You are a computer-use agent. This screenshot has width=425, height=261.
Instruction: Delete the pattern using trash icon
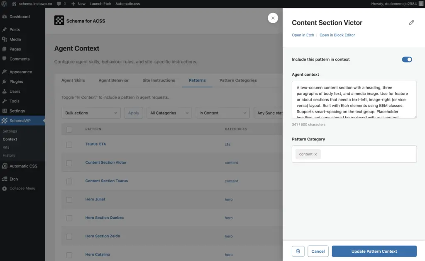click(298, 251)
